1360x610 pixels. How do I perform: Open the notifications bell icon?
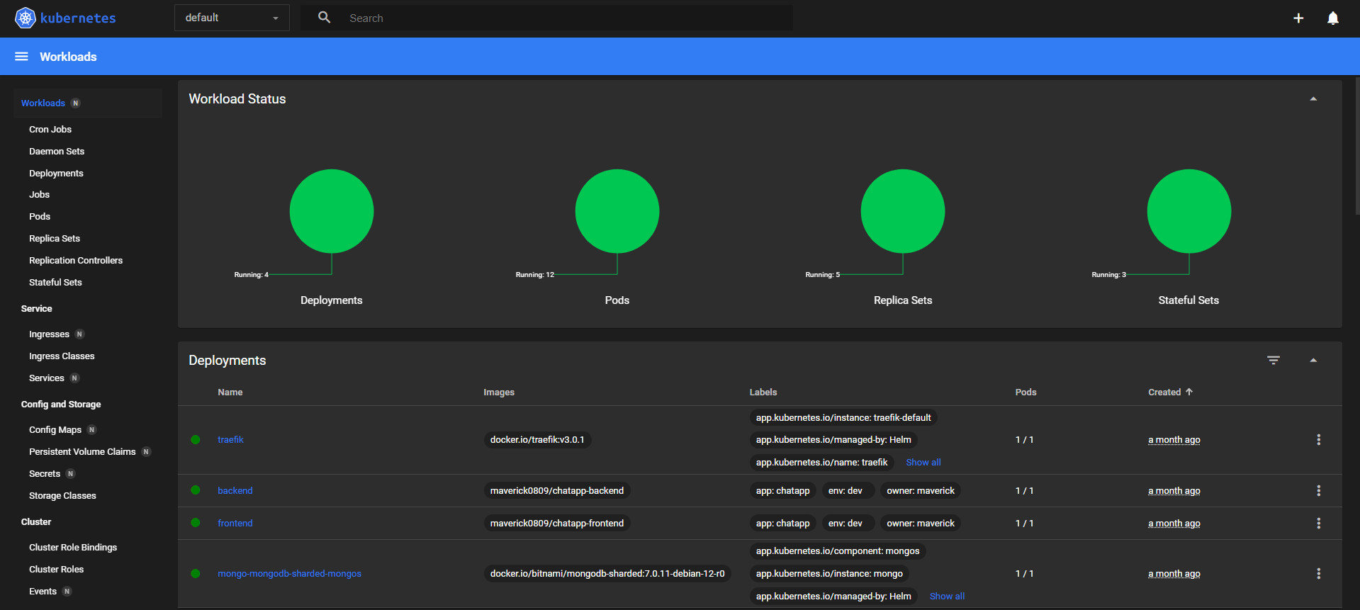click(1333, 18)
